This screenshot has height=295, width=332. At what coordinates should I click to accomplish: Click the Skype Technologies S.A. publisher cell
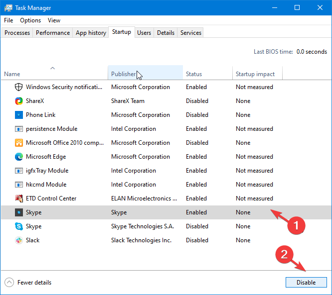click(143, 226)
